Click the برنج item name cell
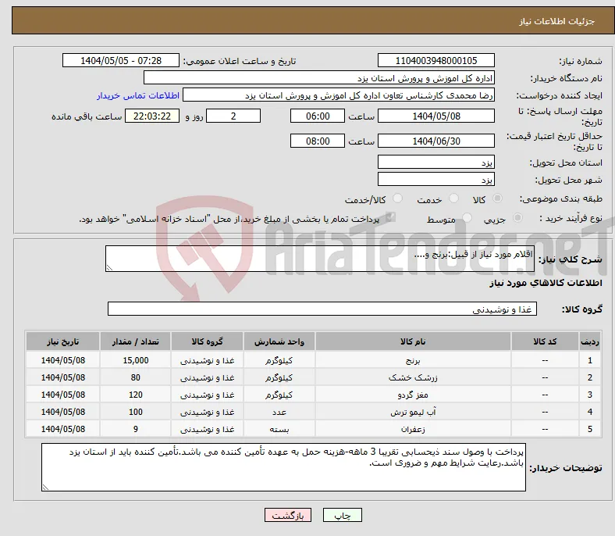615x536 pixels. 413,360
